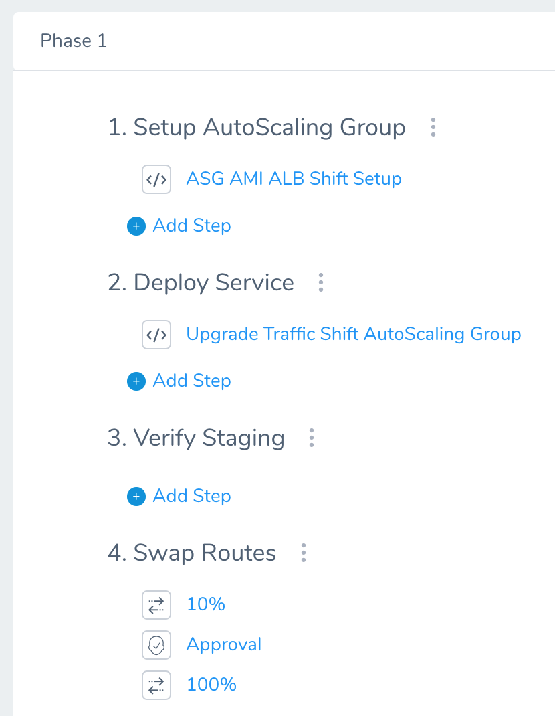Click the code icon beside Upgrade Traffic Shift AutoScaling Group
This screenshot has width=555, height=716.
tap(156, 335)
